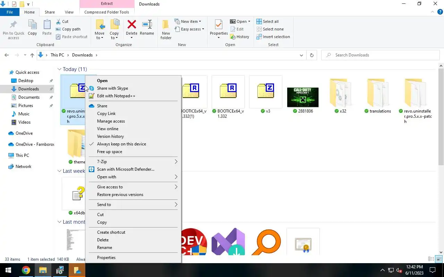Viewport: 444px width, 277px height.
Task: Go up one folder level arrow
Action: click(x=32, y=55)
